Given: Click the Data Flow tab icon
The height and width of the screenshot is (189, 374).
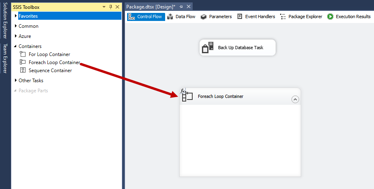Looking at the screenshot, I should pos(170,17).
